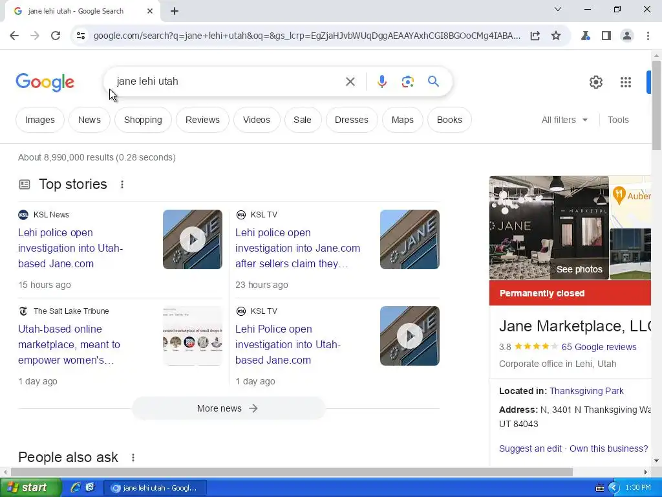Open the tab search chevron

point(558,9)
